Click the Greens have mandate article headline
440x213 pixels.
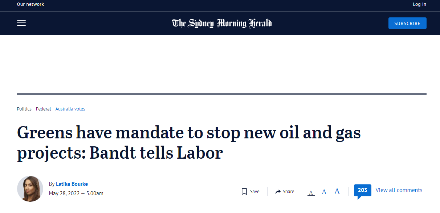click(x=189, y=143)
